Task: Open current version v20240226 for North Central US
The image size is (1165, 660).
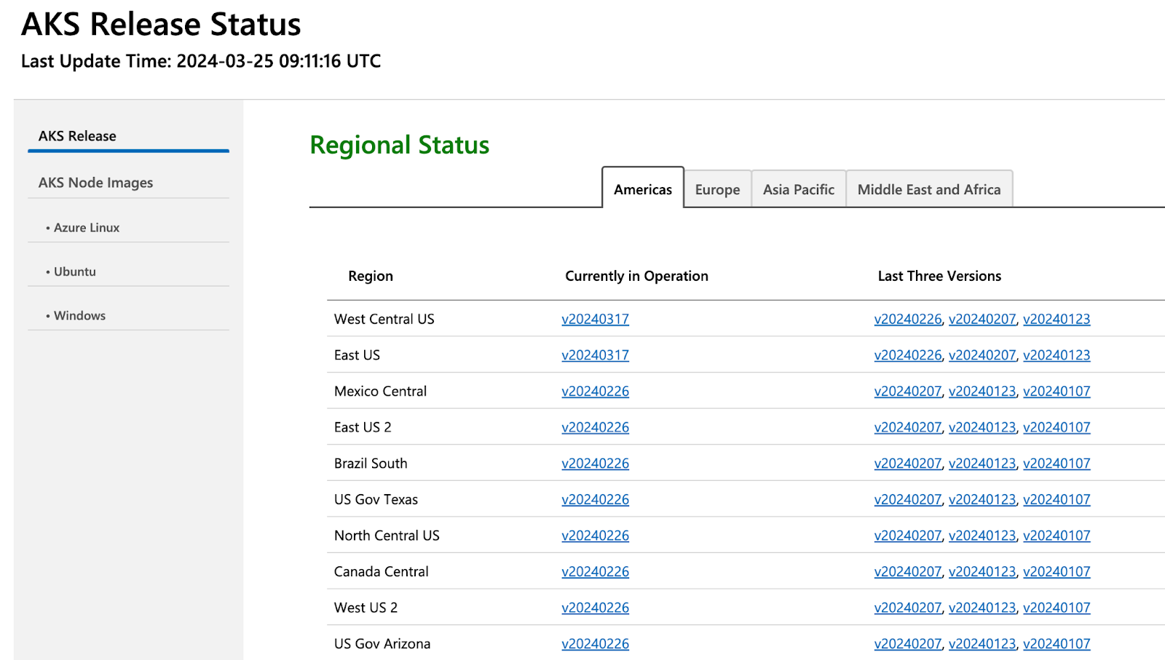Action: coord(595,536)
